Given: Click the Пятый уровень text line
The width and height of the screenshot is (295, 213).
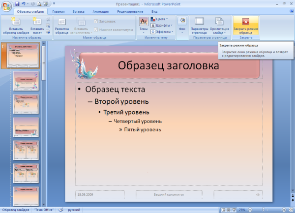Looking at the screenshot, I should pos(143,130).
